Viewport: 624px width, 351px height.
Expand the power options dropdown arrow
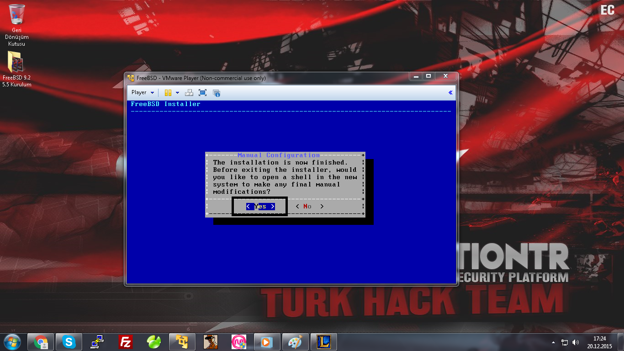coord(177,93)
